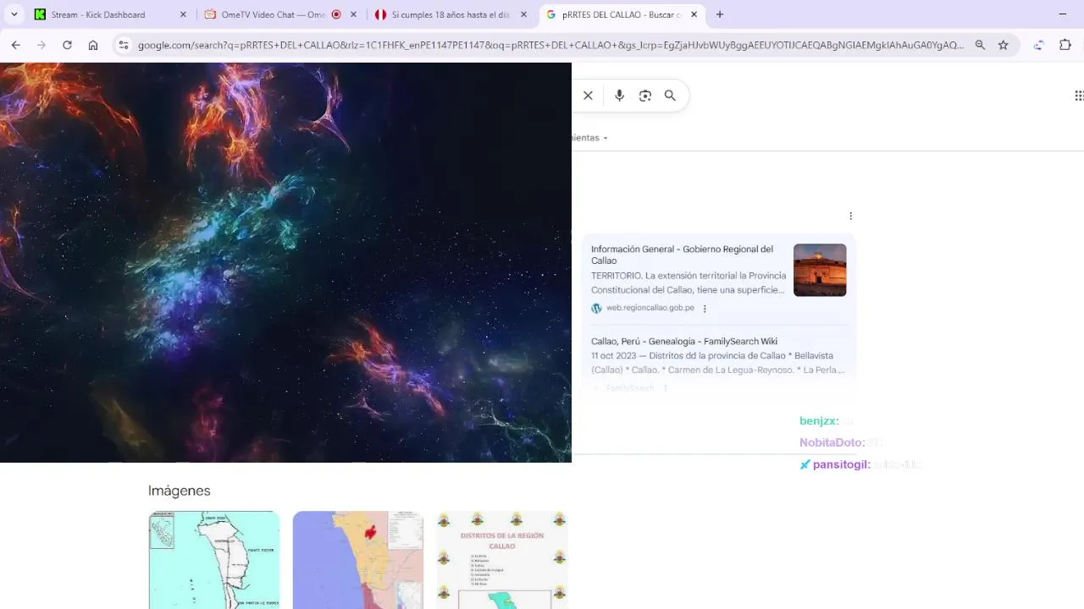1084x609 pixels.
Task: Click the fortress thumbnail in result
Action: tap(820, 270)
